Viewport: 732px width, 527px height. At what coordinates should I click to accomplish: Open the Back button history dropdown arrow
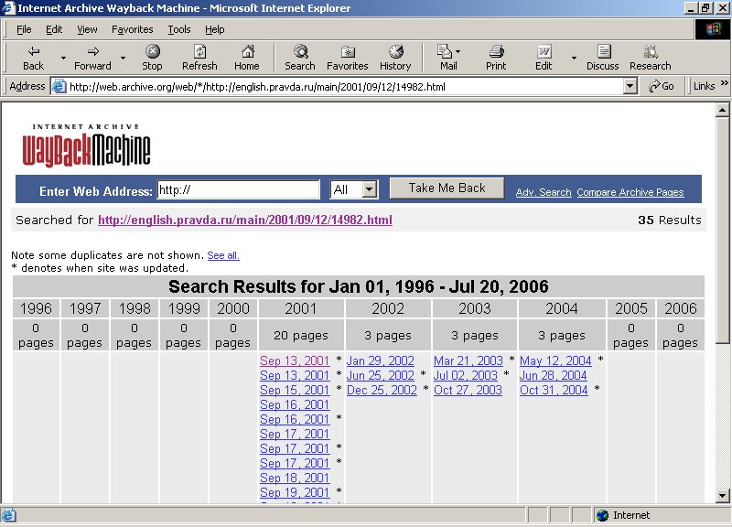[63, 58]
